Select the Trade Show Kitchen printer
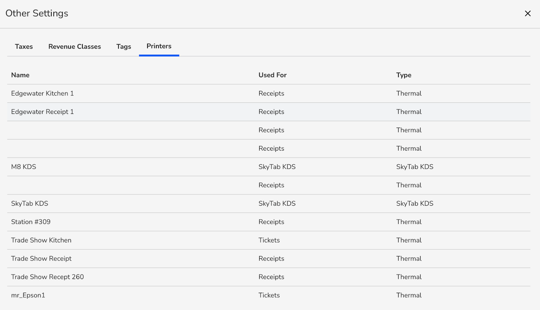This screenshot has width=540, height=310. coord(41,240)
